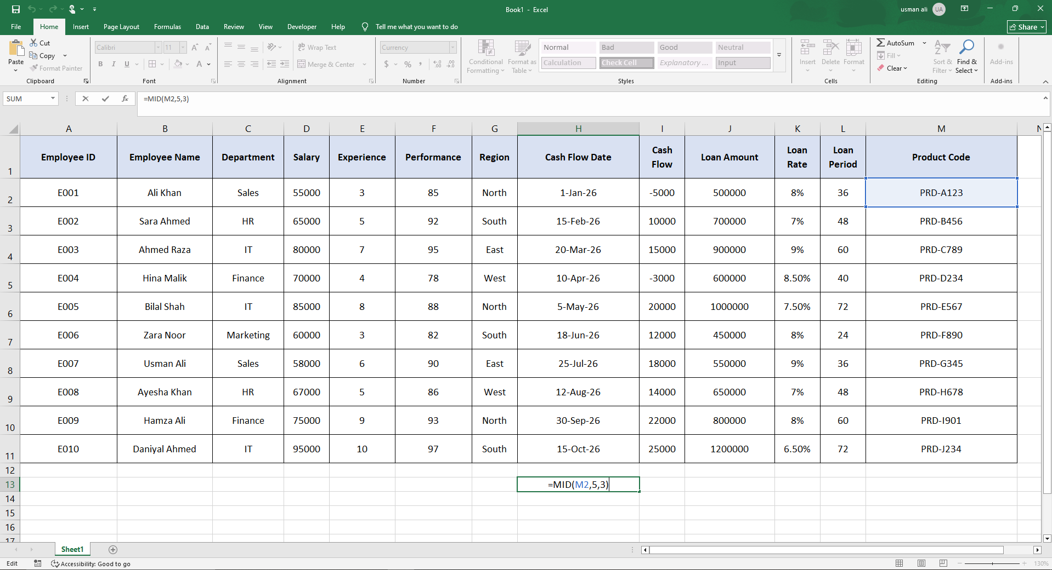Viewport: 1052px width, 570px height.
Task: Switch to the Data tab
Action: coord(202,27)
